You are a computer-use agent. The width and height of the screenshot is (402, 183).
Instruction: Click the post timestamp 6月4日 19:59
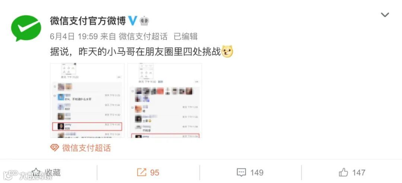(74, 37)
